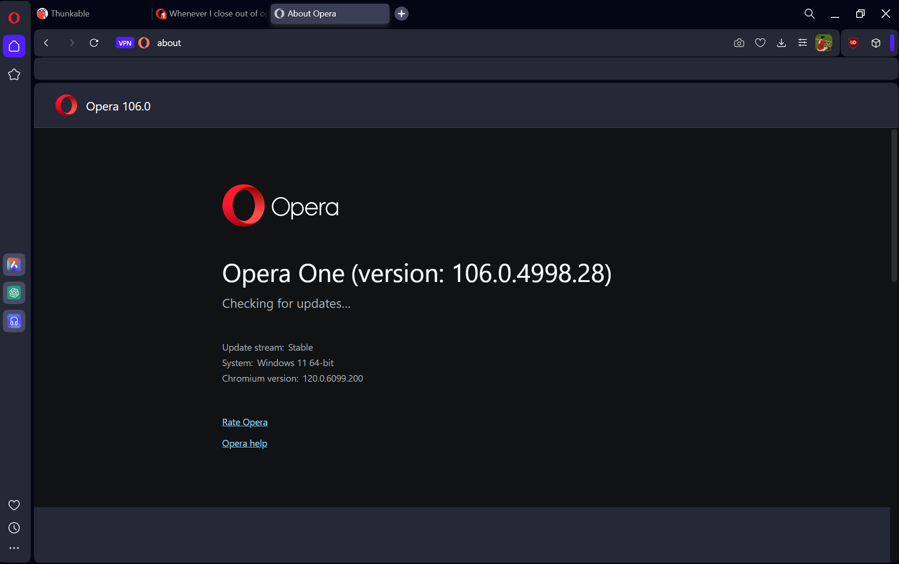Reload the About Opera page

pos(94,43)
